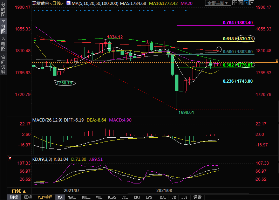The width and height of the screenshot is (279, 200).
Task: Select the BOLL indicator tab
Action: pyautogui.click(x=86, y=197)
